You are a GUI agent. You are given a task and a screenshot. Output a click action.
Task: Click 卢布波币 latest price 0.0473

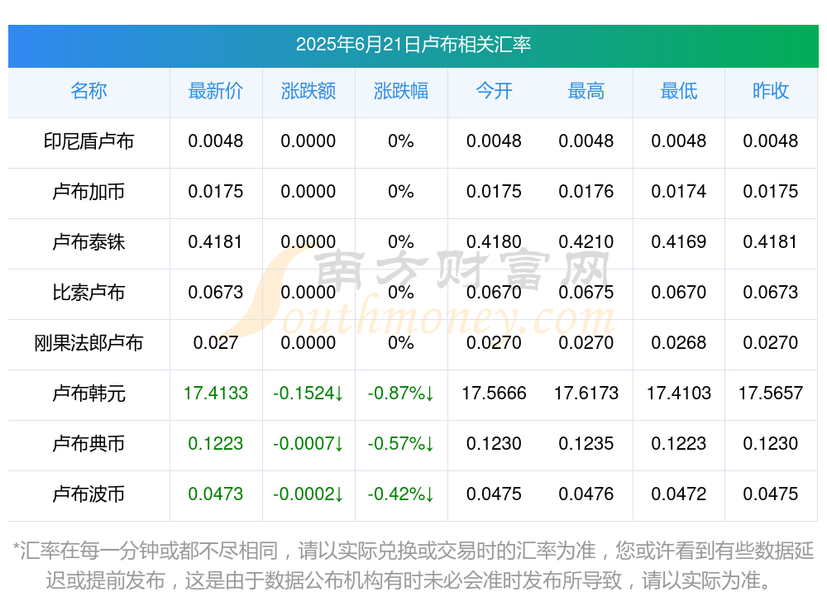(216, 494)
